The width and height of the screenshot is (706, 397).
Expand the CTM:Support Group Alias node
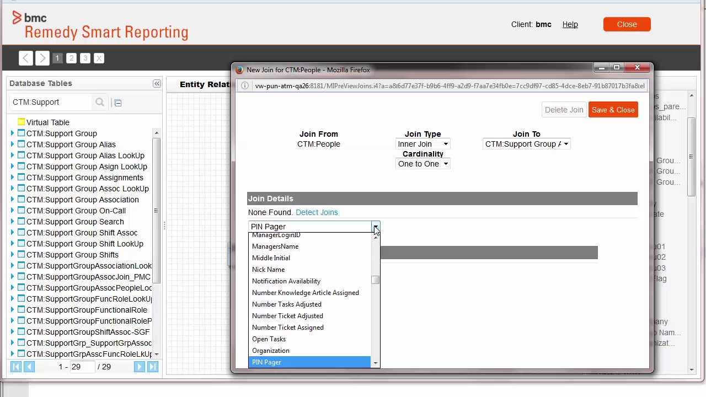(x=13, y=144)
